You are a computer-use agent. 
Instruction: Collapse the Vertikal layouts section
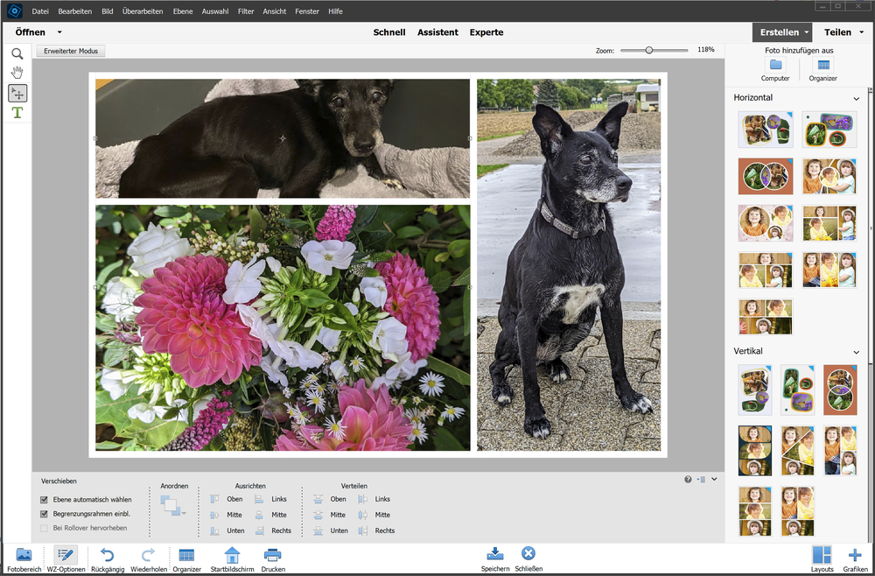856,351
